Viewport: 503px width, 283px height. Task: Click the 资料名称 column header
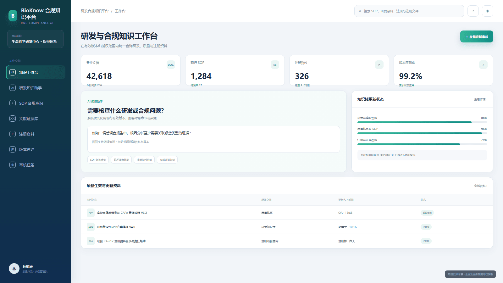click(92, 200)
